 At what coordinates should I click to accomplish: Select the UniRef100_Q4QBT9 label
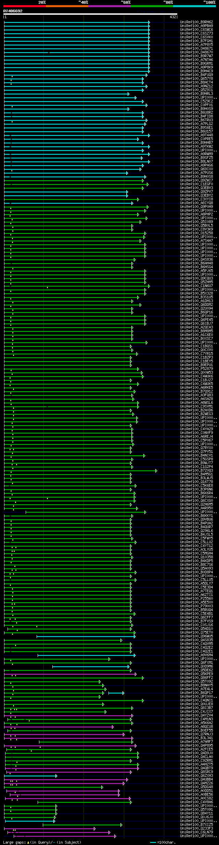coord(196,768)
